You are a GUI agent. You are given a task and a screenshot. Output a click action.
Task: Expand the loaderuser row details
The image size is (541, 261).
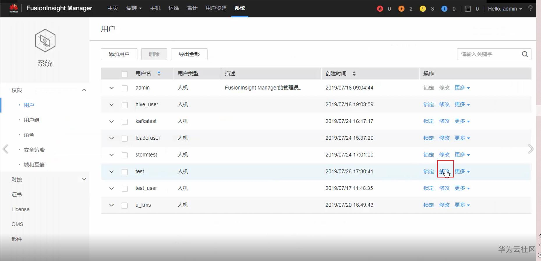[x=112, y=138]
